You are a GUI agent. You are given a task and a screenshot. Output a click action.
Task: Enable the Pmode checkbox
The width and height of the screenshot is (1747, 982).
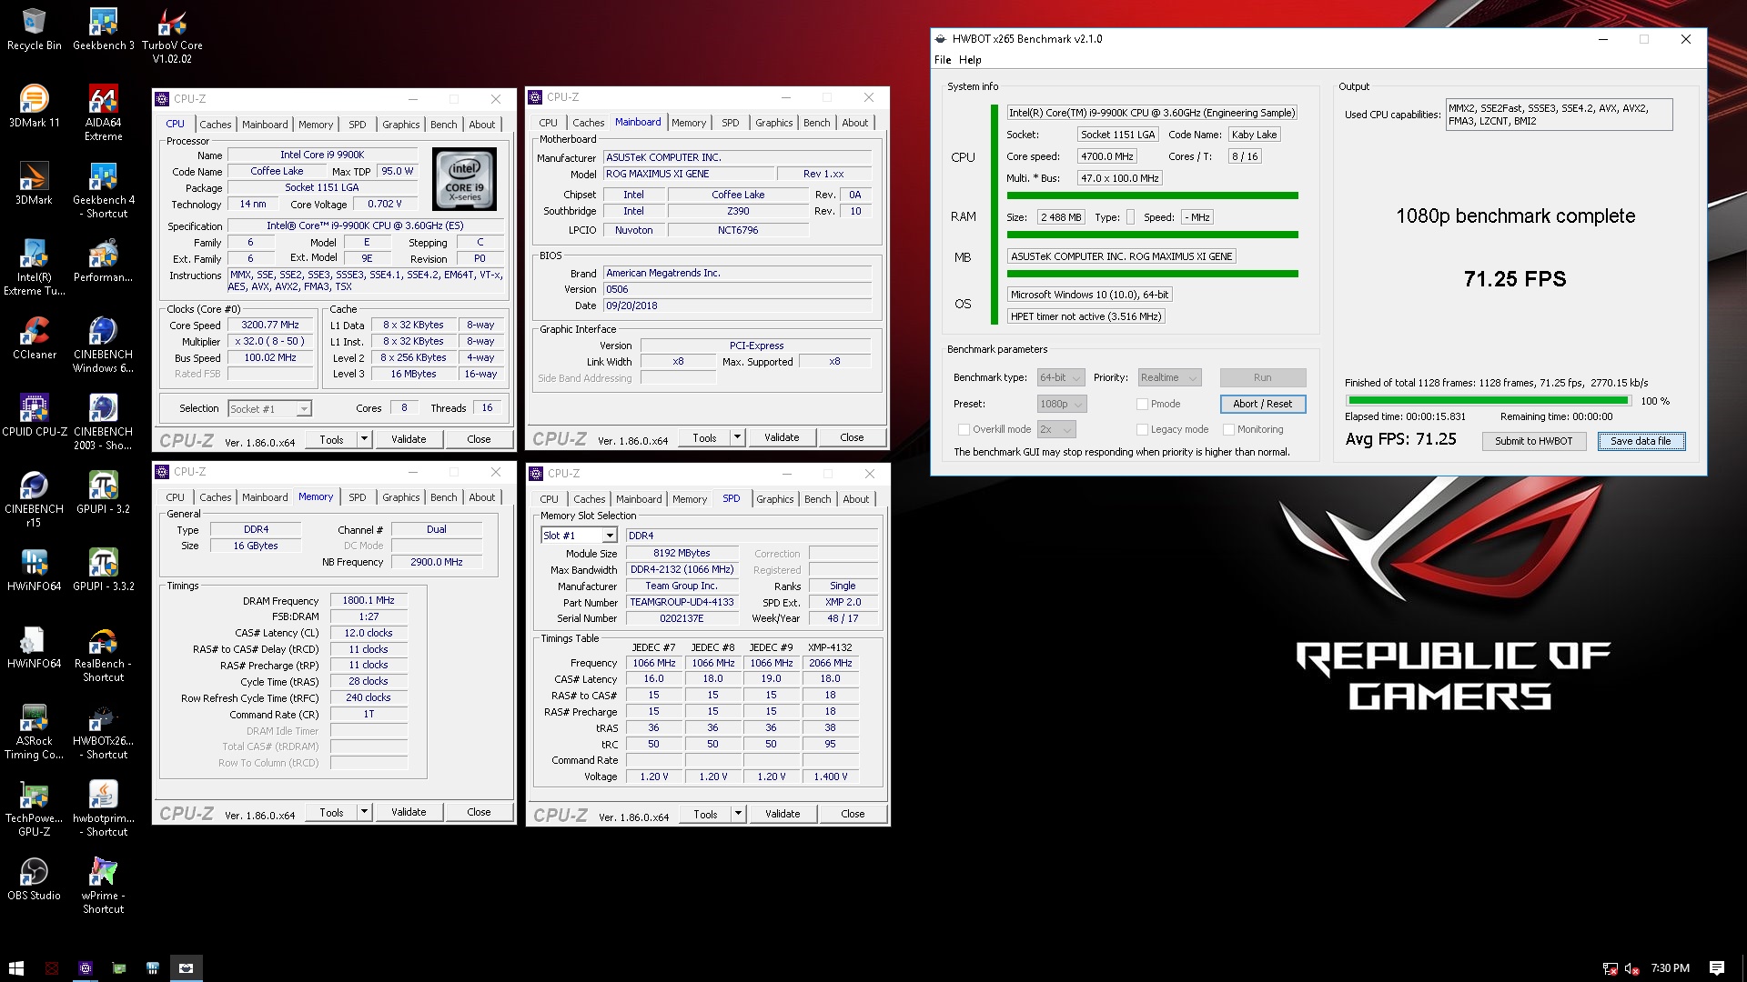(1142, 404)
